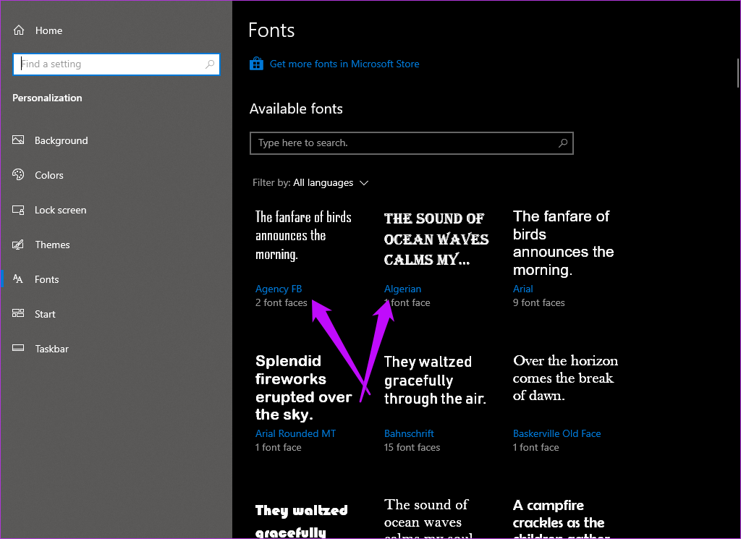Click the Microsoft Store bag icon

(256, 64)
